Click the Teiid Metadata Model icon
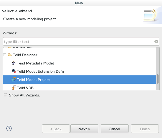This screenshot has height=138, width=162. pos(14,63)
